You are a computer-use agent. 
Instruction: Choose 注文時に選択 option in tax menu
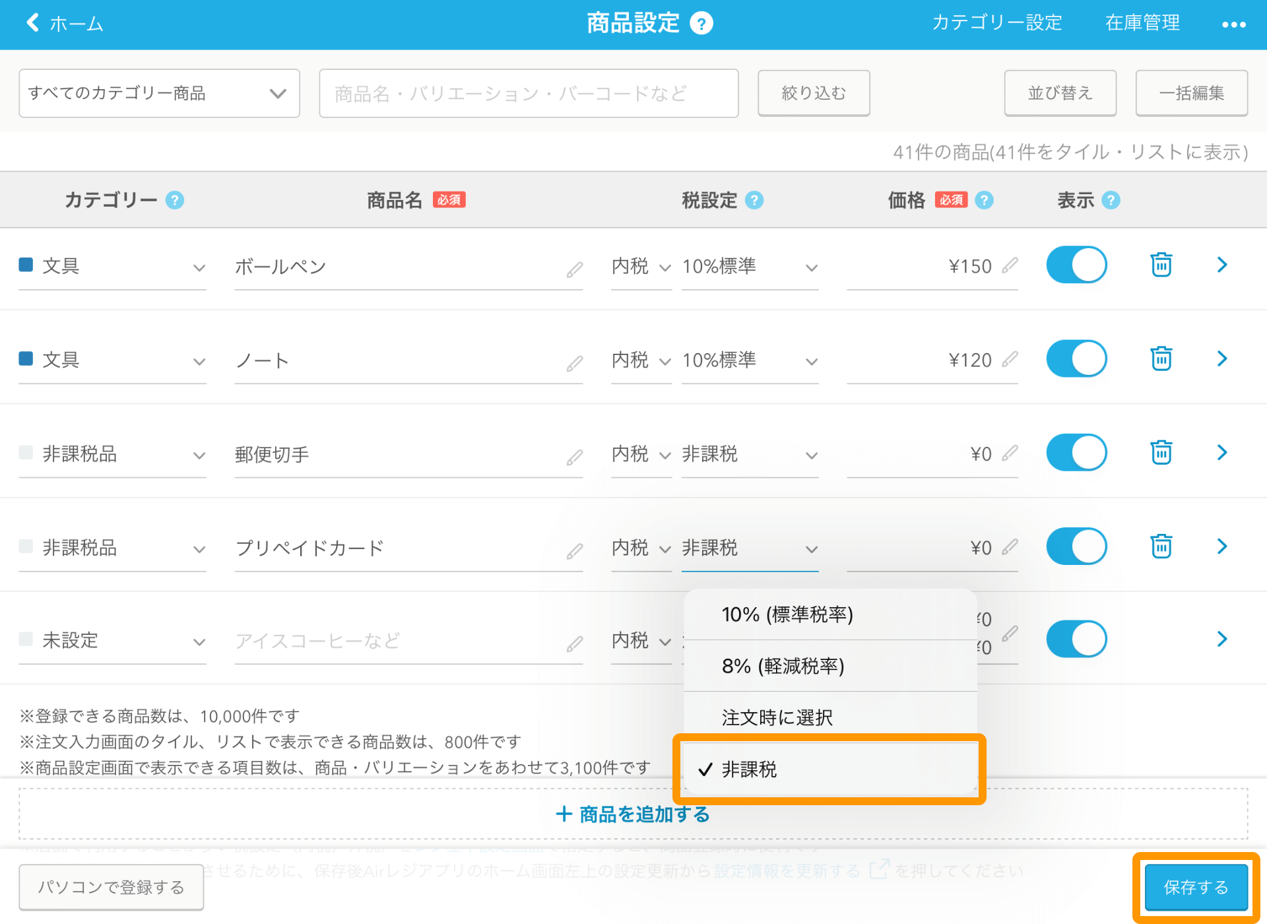click(x=777, y=717)
